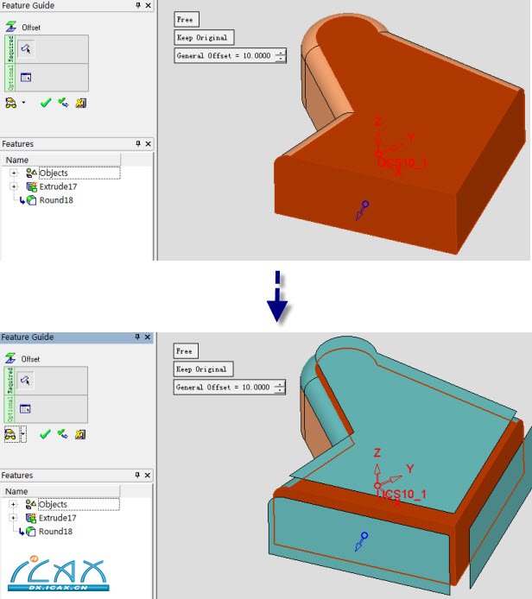Click the Apply checkmark-arrow icon in top Feature Guide
This screenshot has height=599, width=532.
(63, 103)
